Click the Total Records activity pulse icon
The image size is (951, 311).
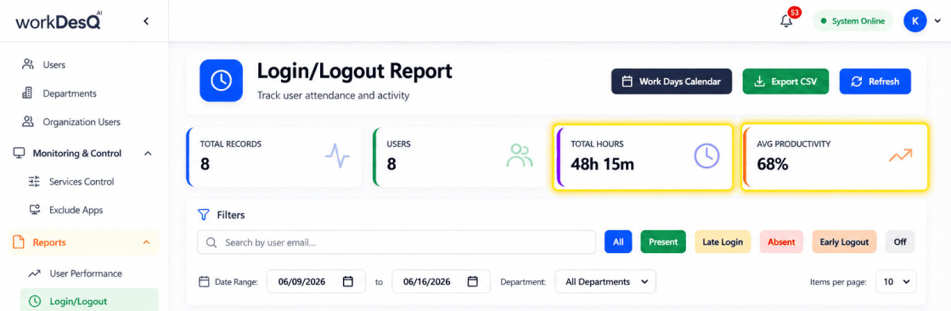point(337,156)
